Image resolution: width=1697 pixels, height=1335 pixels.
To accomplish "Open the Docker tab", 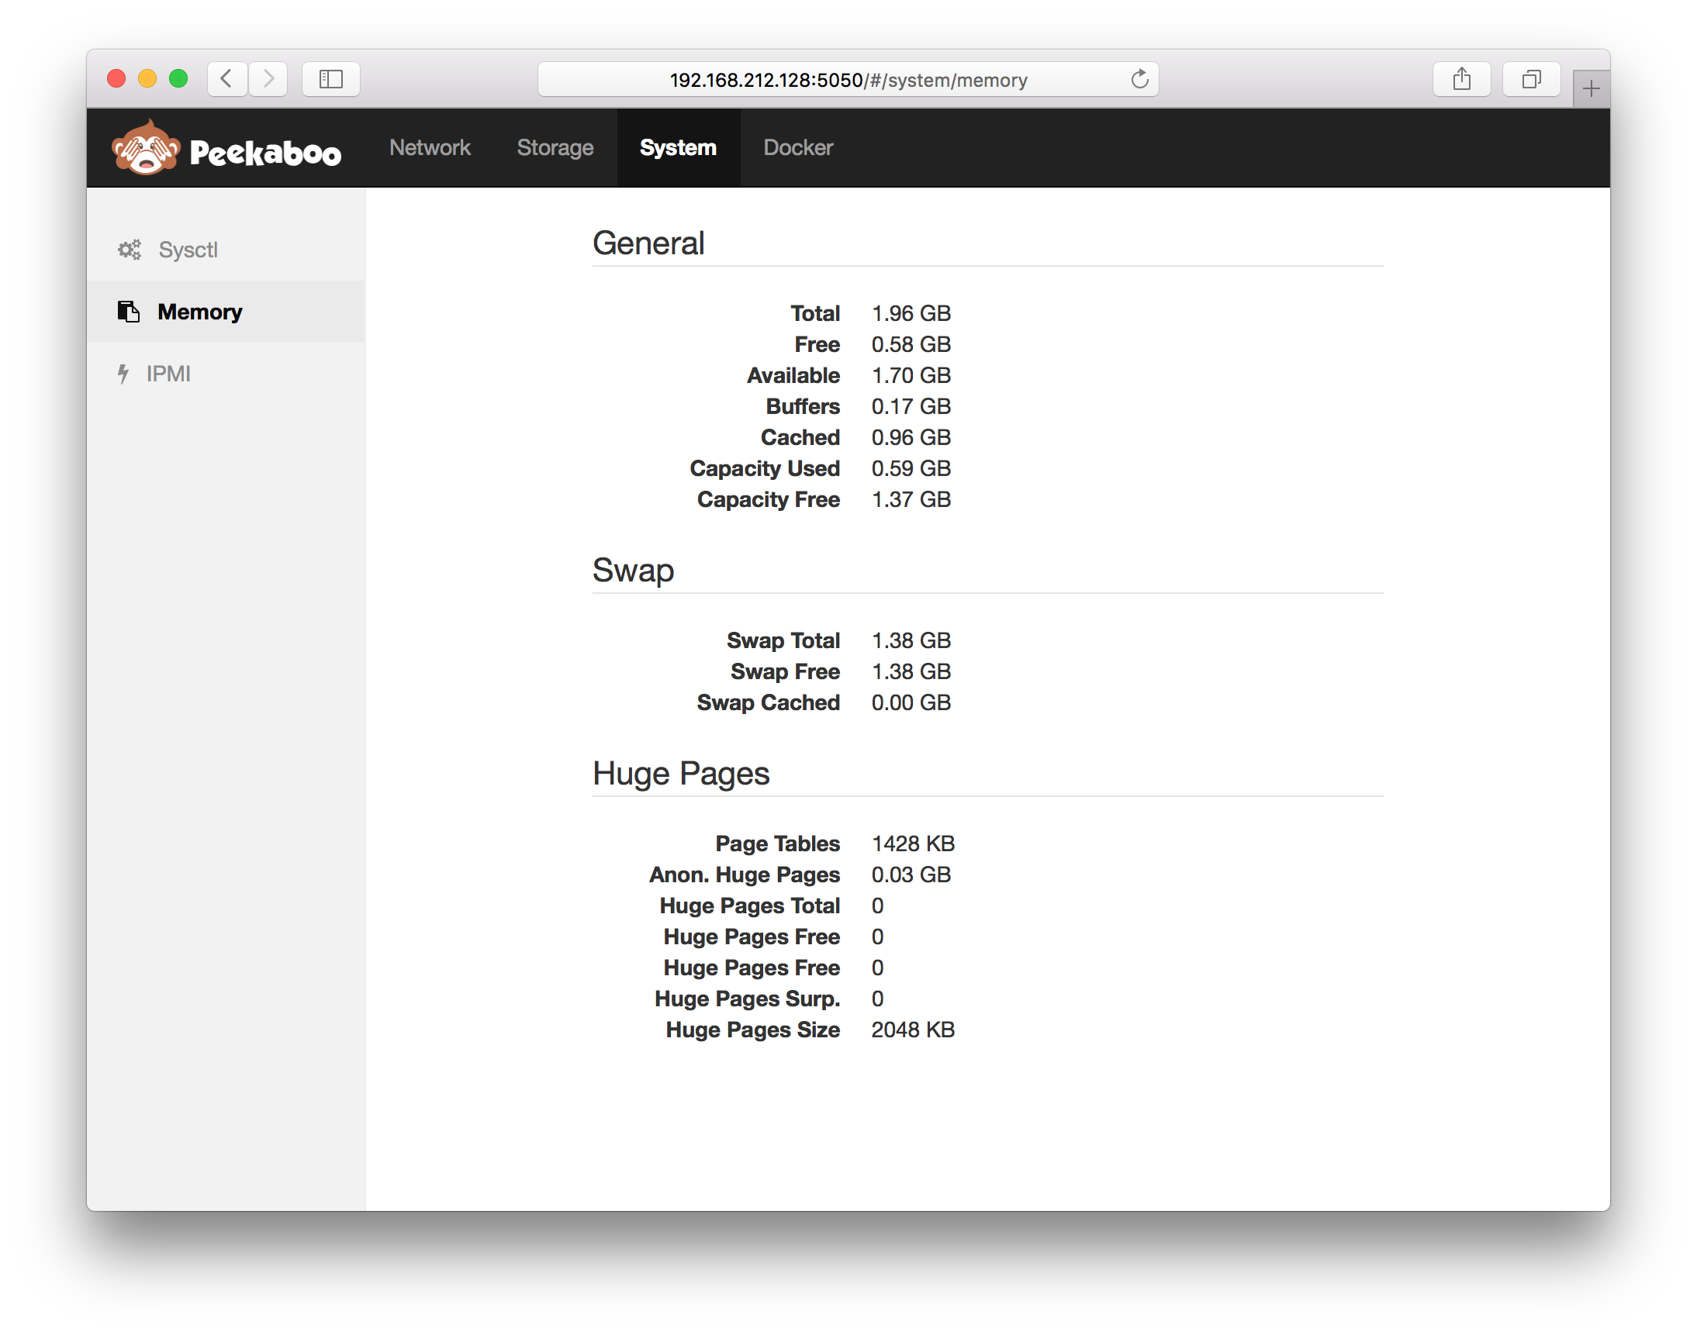I will pyautogui.click(x=797, y=148).
